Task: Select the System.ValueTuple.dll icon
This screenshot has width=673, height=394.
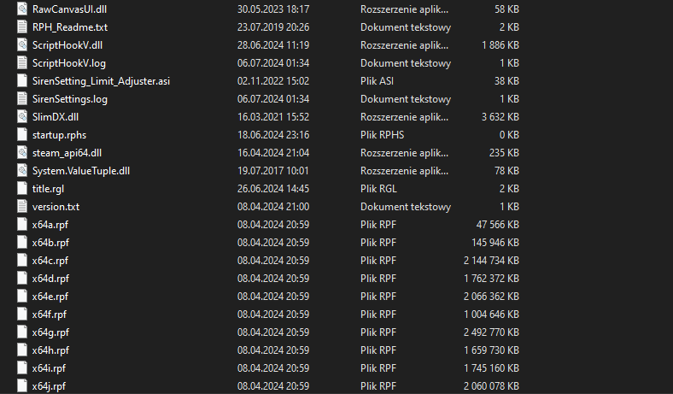Action: click(22, 170)
